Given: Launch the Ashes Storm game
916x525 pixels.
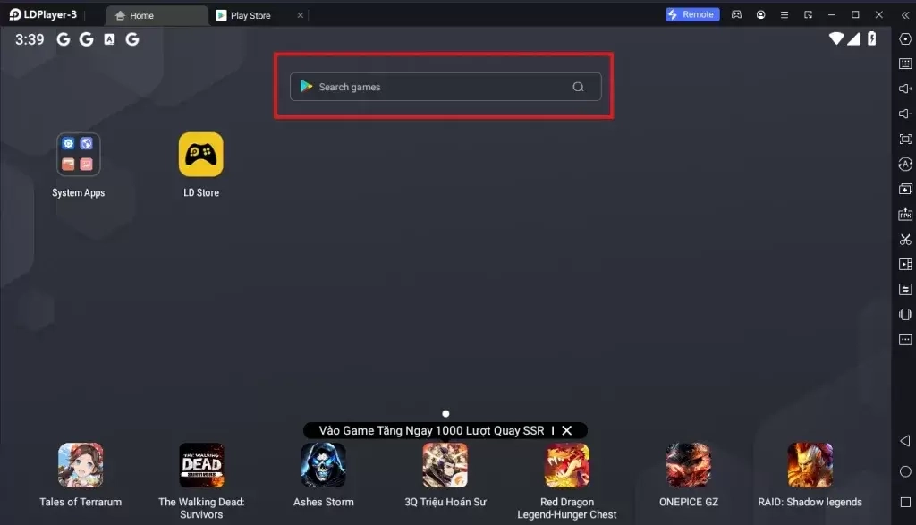Looking at the screenshot, I should click(323, 465).
